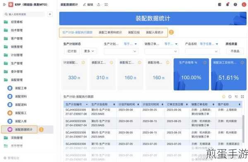248x162 pixels.
Task: Collapse the sidebar with the hamburger icon
Action: [x=5, y=5]
